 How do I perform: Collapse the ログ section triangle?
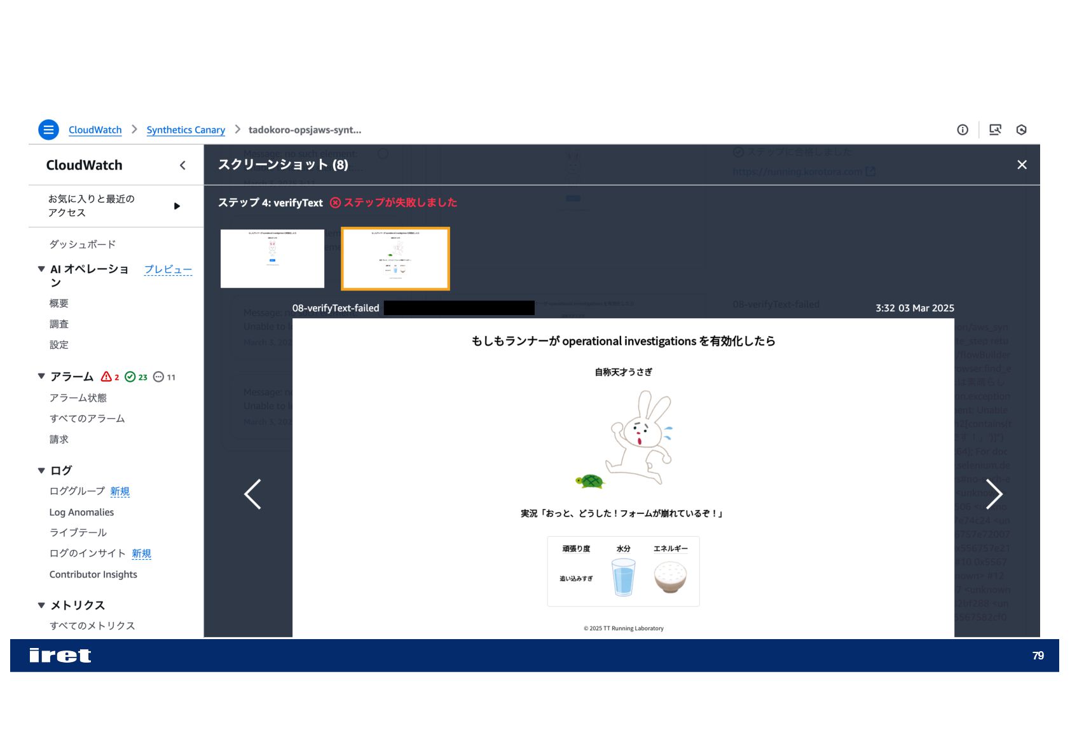41,470
